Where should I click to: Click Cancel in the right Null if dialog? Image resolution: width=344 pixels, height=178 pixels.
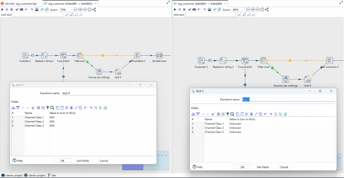point(284,167)
